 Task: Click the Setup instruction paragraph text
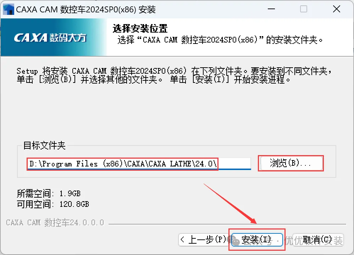[174, 75]
